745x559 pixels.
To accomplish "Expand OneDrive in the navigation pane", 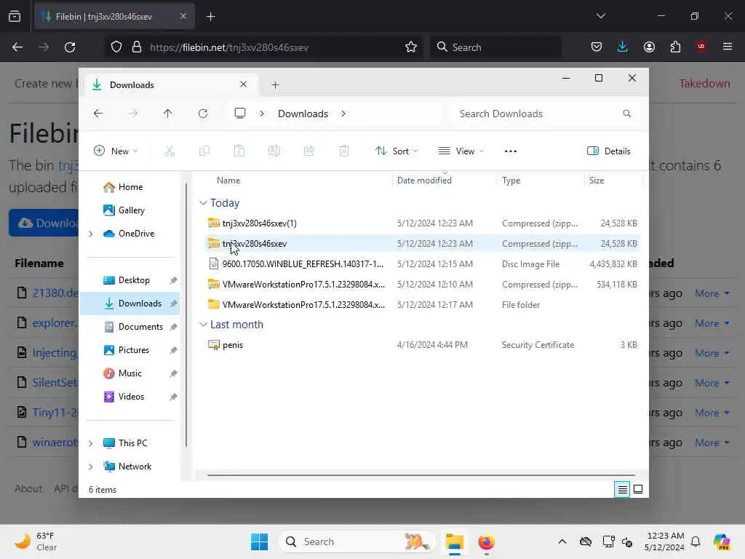I will pos(91,234).
